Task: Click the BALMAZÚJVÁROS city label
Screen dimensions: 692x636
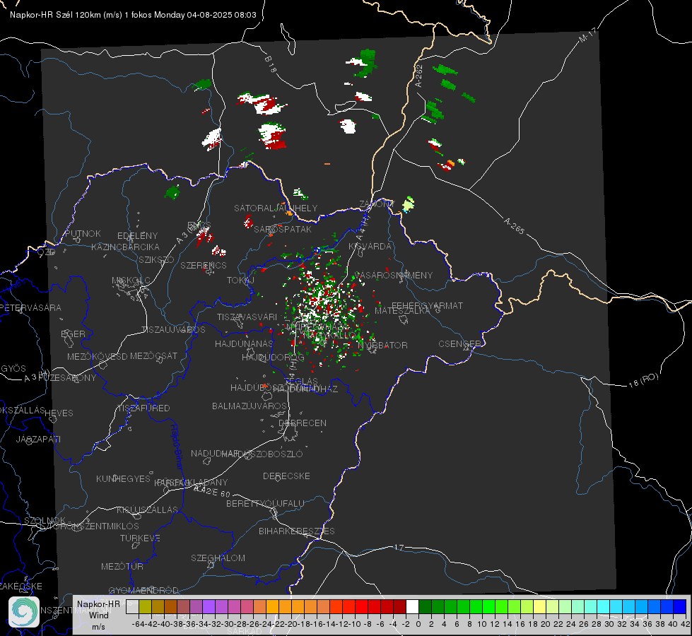Action: pyautogui.click(x=250, y=406)
